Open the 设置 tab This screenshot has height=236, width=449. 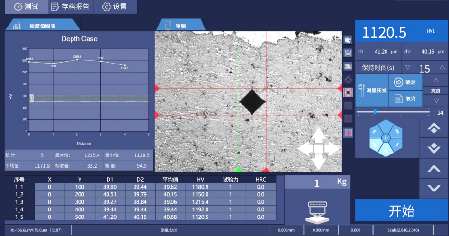(x=115, y=7)
